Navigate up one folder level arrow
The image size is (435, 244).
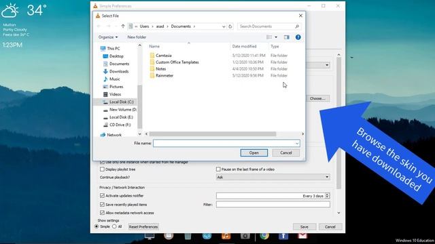click(x=123, y=26)
